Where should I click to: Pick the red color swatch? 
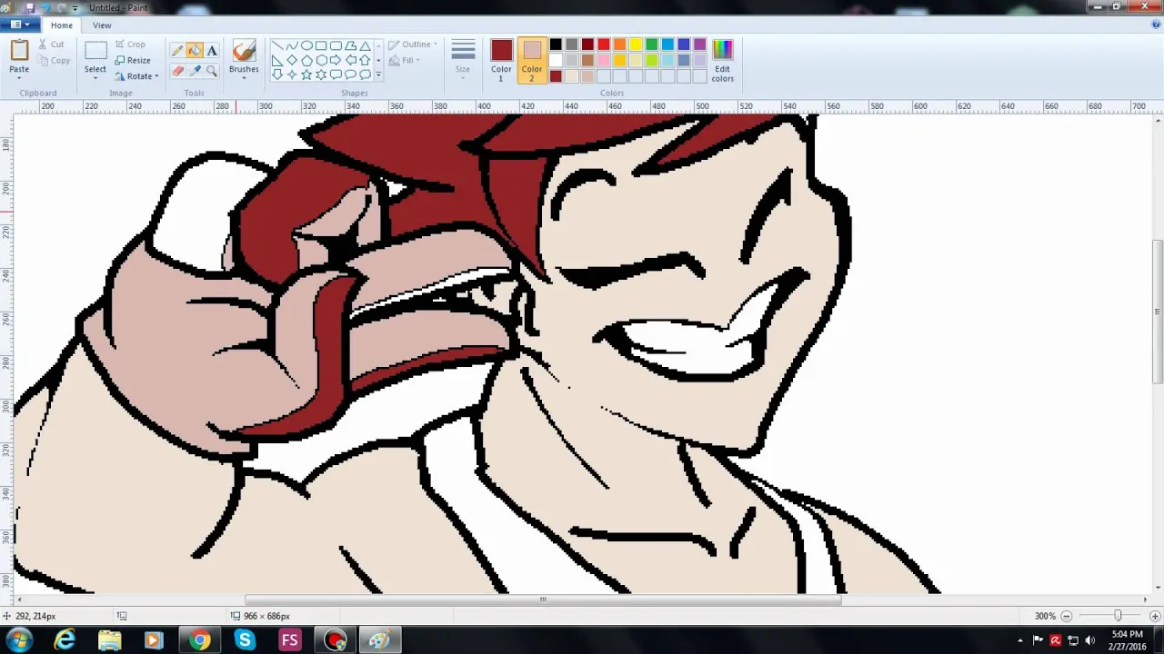click(x=604, y=45)
